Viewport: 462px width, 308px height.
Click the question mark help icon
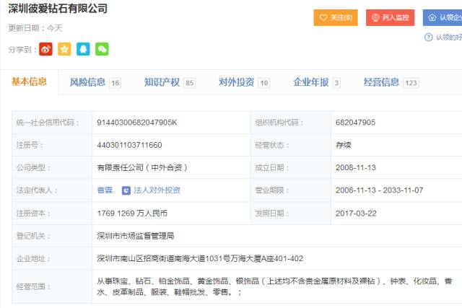pos(428,38)
